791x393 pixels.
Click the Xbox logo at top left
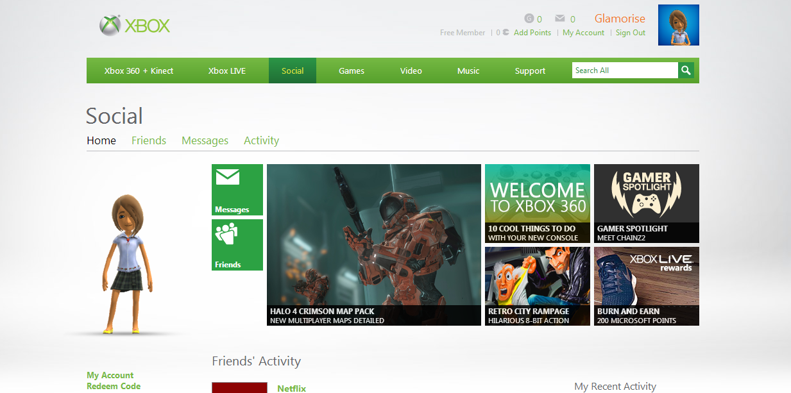point(135,26)
